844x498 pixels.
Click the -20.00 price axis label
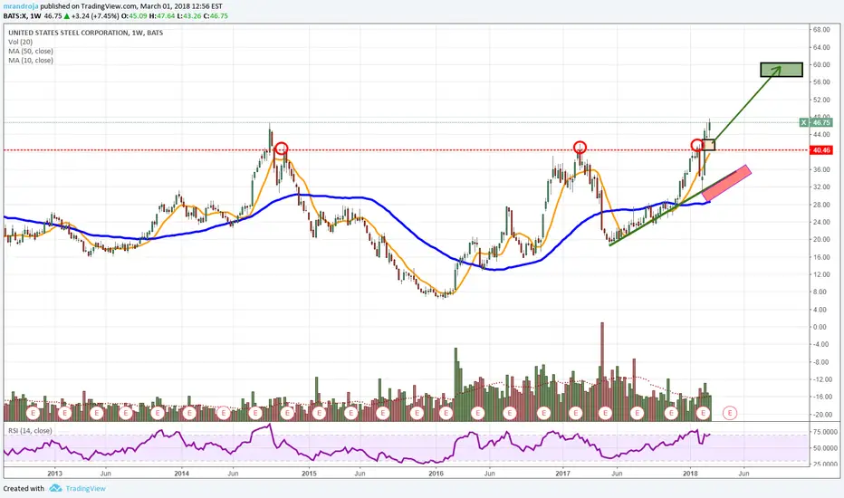822,415
